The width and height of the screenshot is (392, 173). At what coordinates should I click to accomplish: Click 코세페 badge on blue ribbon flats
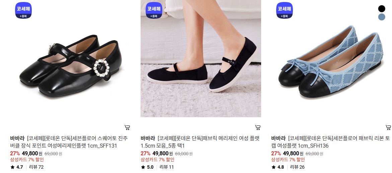pos(284,10)
